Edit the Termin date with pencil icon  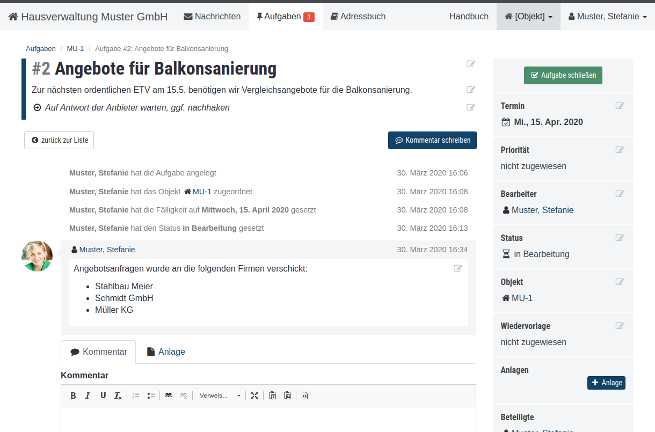point(620,106)
